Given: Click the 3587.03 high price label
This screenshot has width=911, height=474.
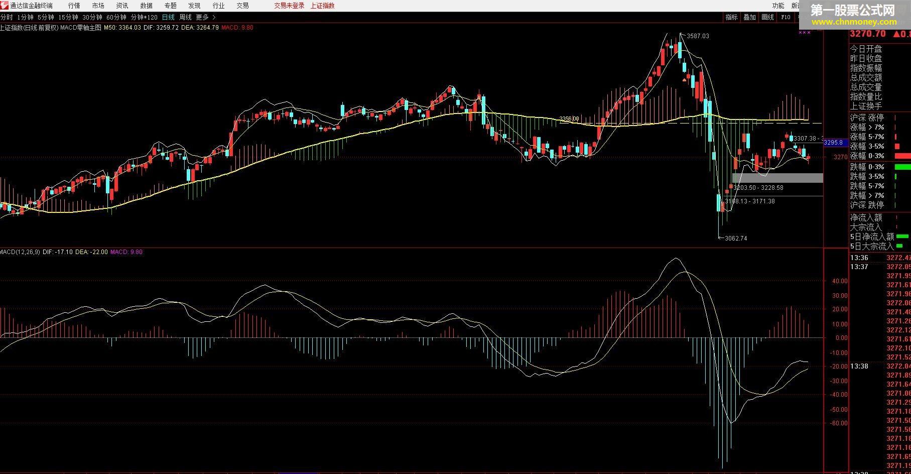Looking at the screenshot, I should pos(698,36).
